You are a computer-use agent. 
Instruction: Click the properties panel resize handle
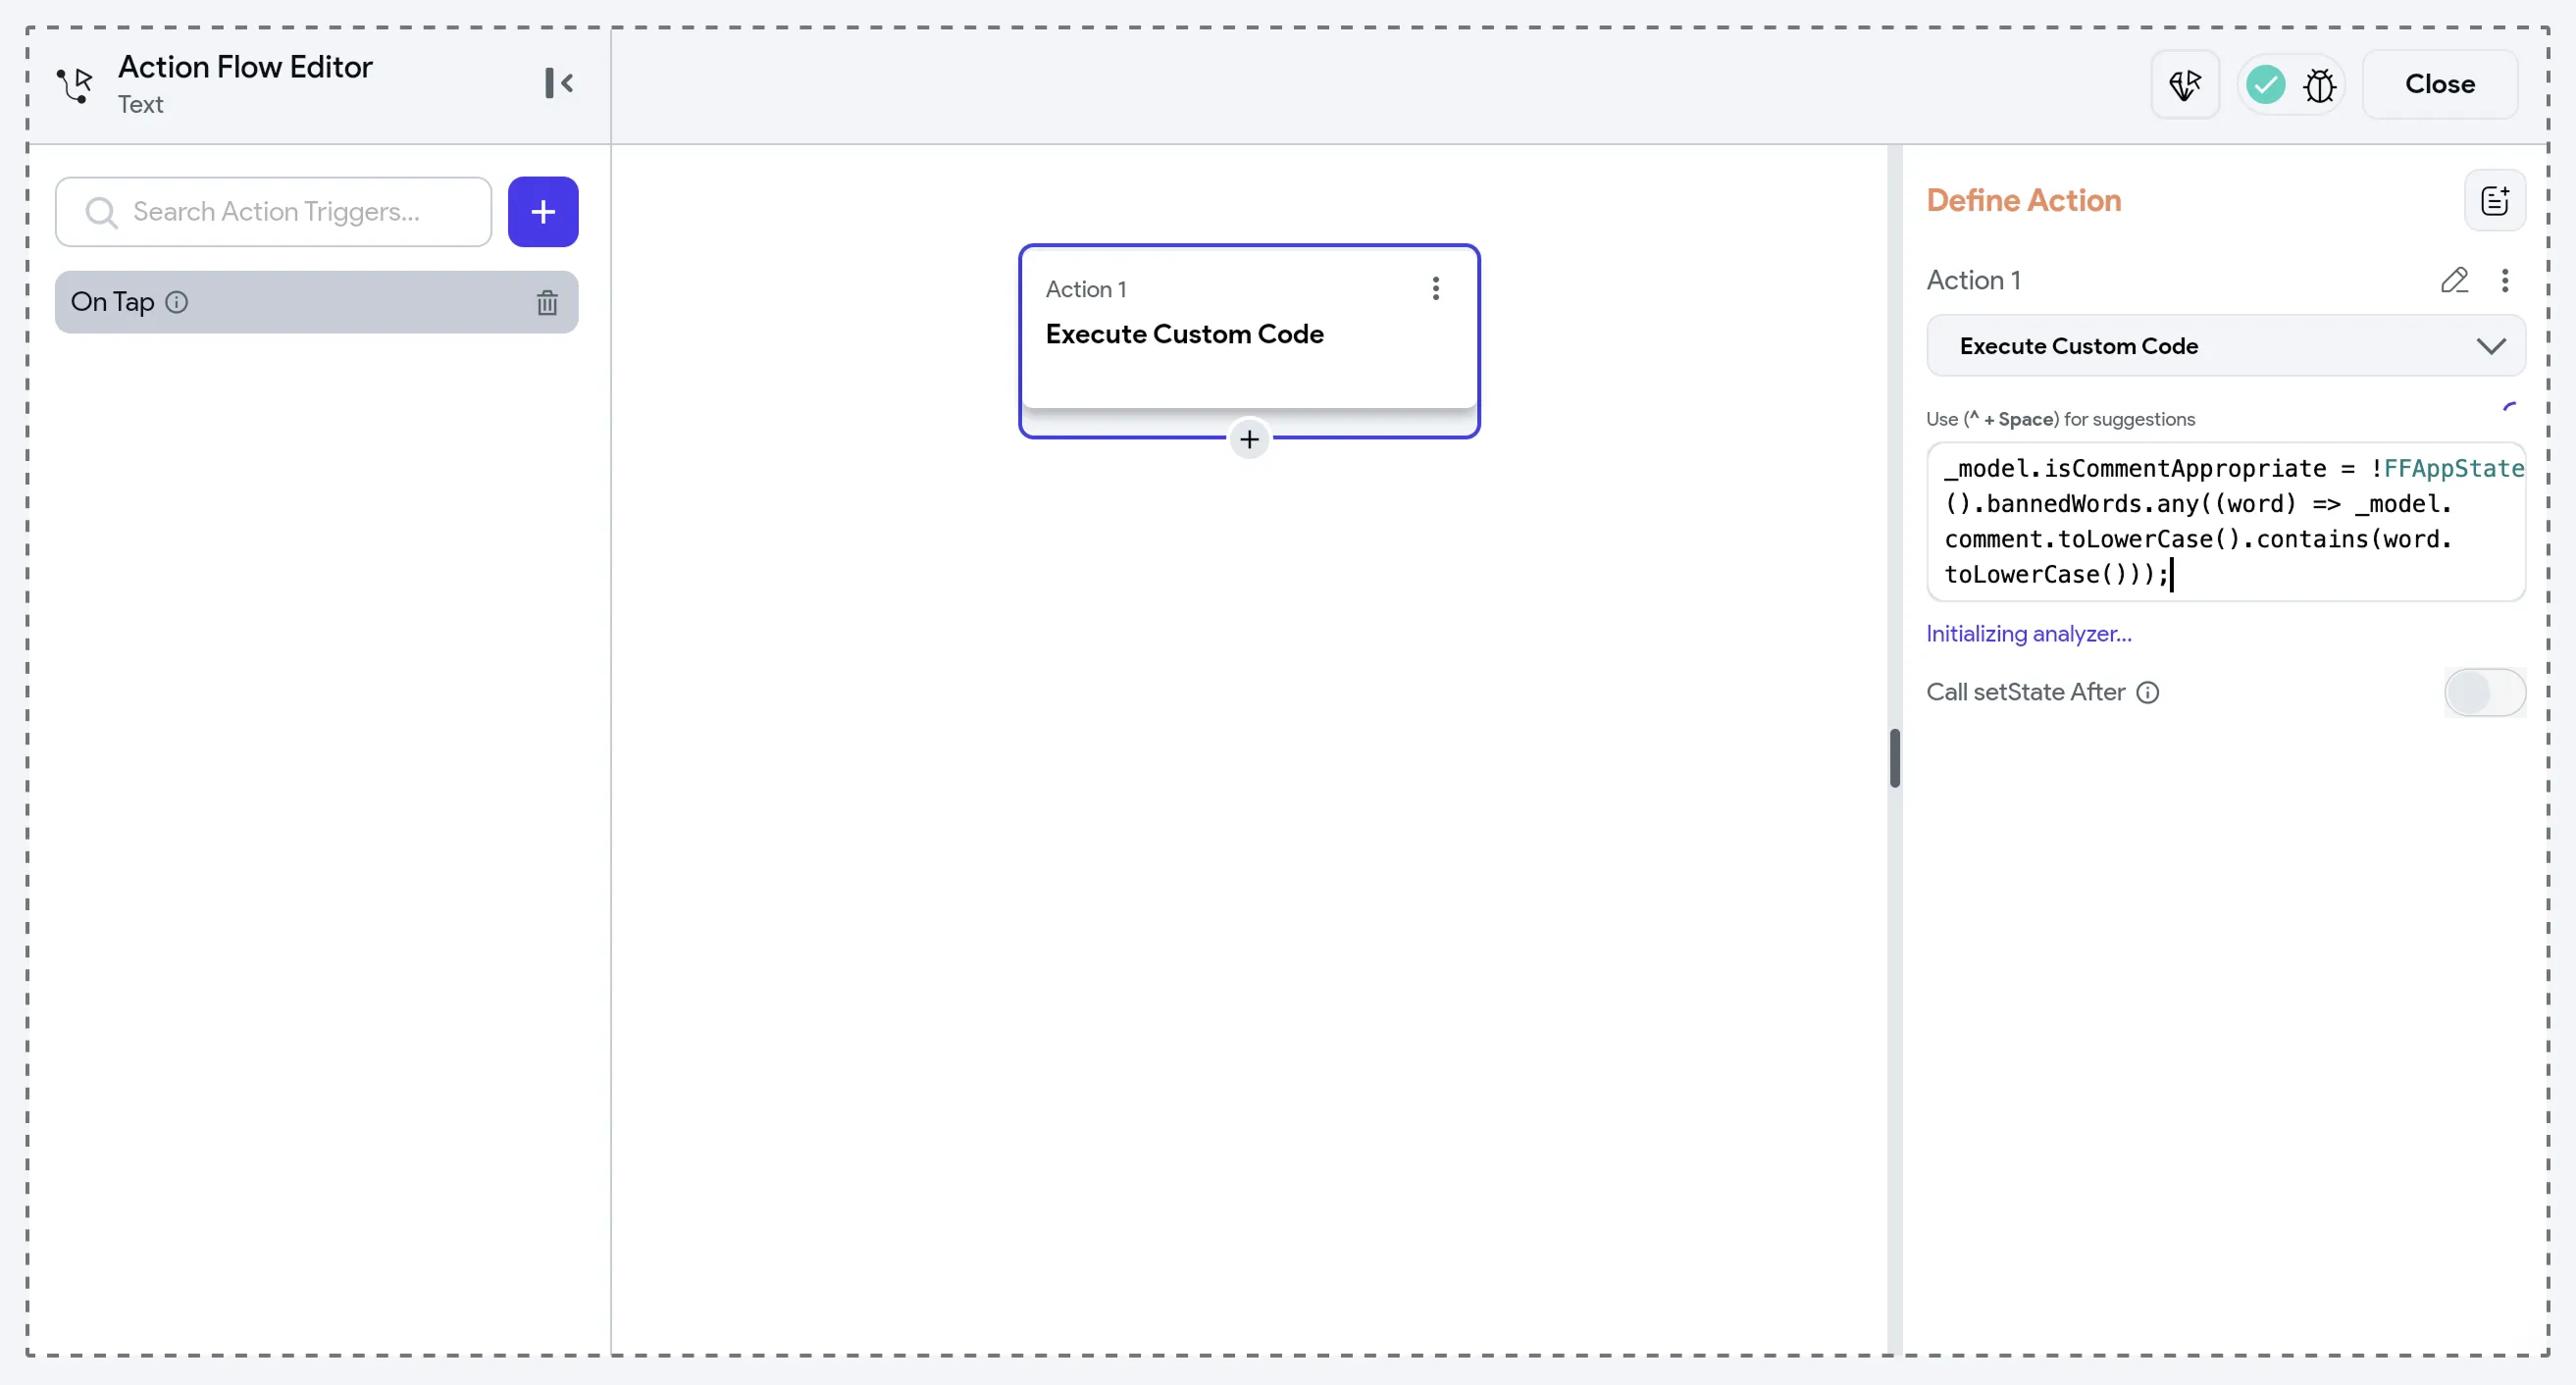(1895, 758)
